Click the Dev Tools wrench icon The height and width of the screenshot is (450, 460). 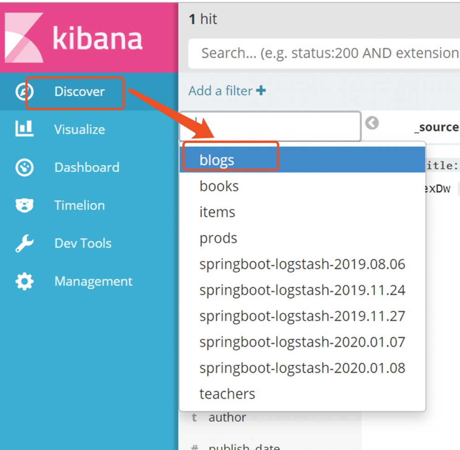point(24,243)
